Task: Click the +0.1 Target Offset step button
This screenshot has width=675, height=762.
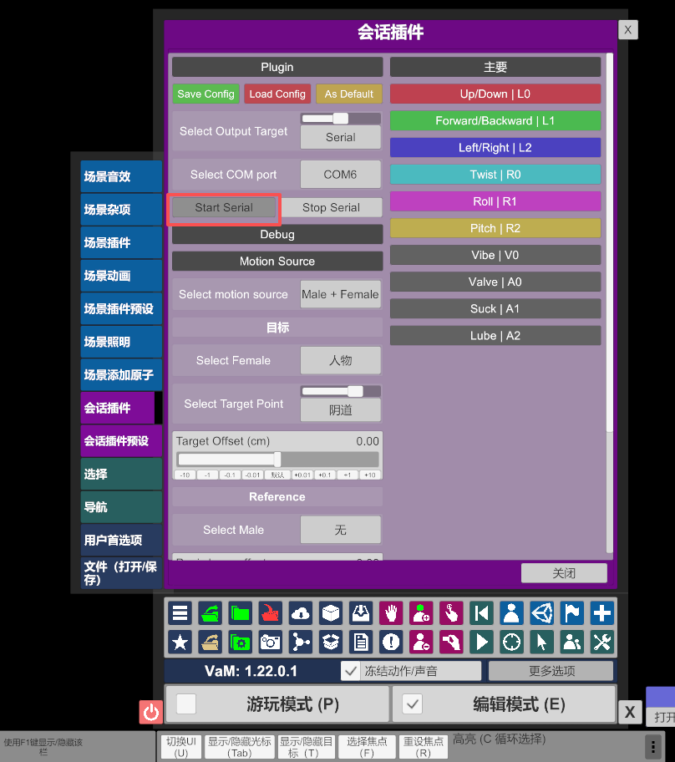Action: tap(325, 475)
